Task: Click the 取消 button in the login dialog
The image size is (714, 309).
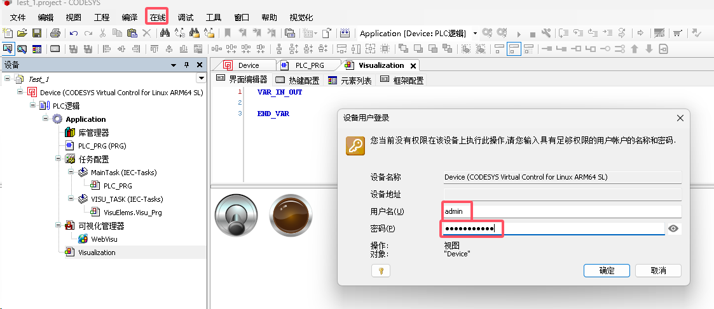Action: tap(658, 270)
